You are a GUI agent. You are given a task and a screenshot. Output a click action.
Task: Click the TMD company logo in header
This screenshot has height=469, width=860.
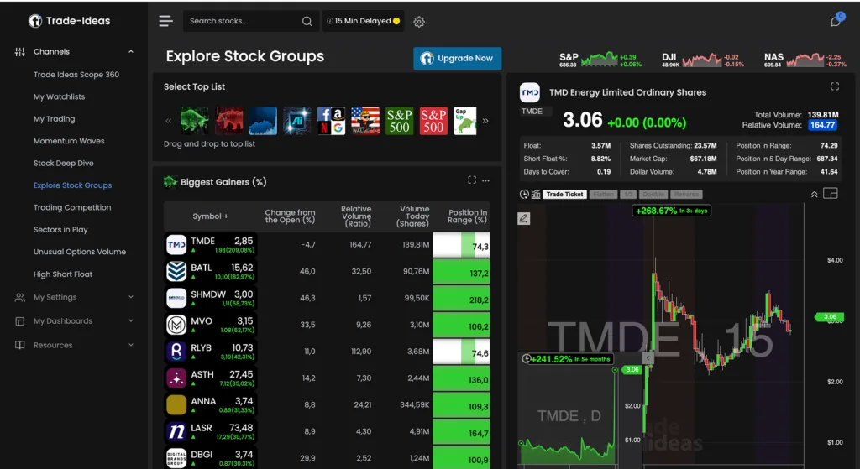click(530, 92)
